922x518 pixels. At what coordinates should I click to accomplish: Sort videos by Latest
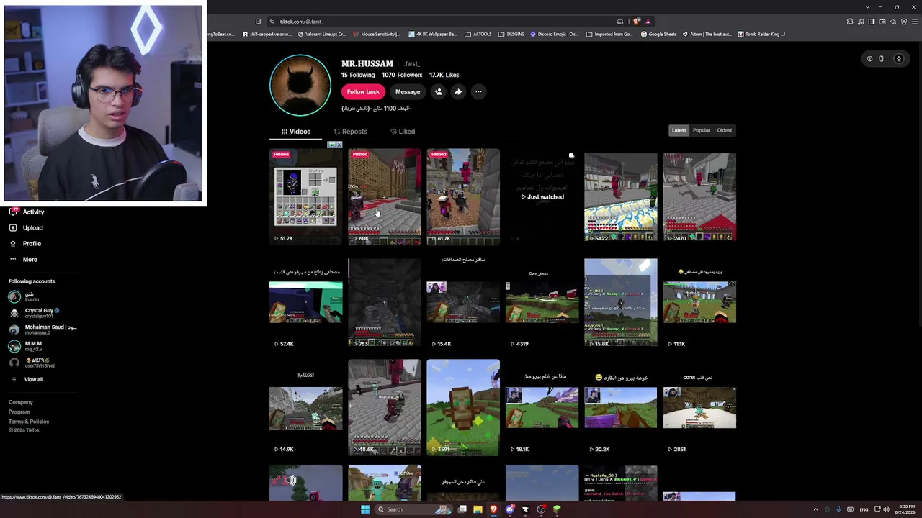click(x=679, y=130)
